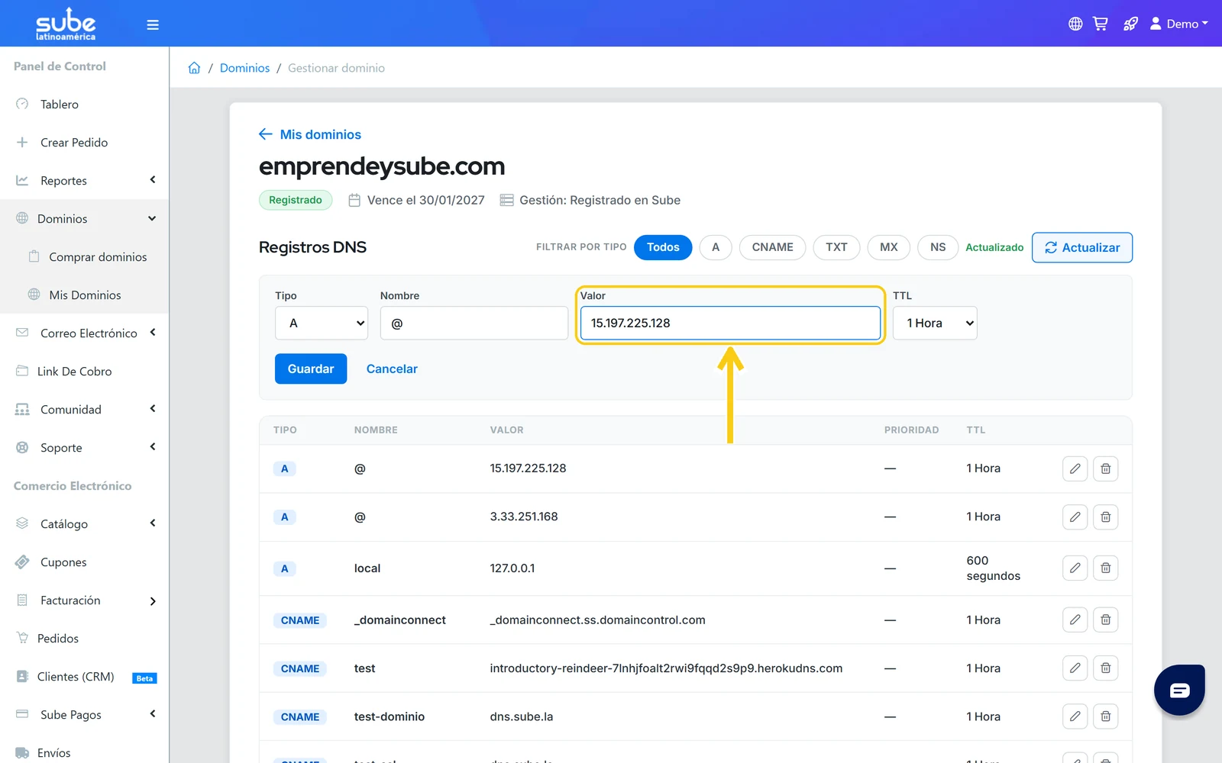
Task: Delete the 3.33.251.168 A record
Action: coord(1105,517)
